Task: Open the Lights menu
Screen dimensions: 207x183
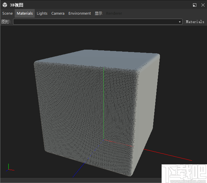Action: [42, 13]
